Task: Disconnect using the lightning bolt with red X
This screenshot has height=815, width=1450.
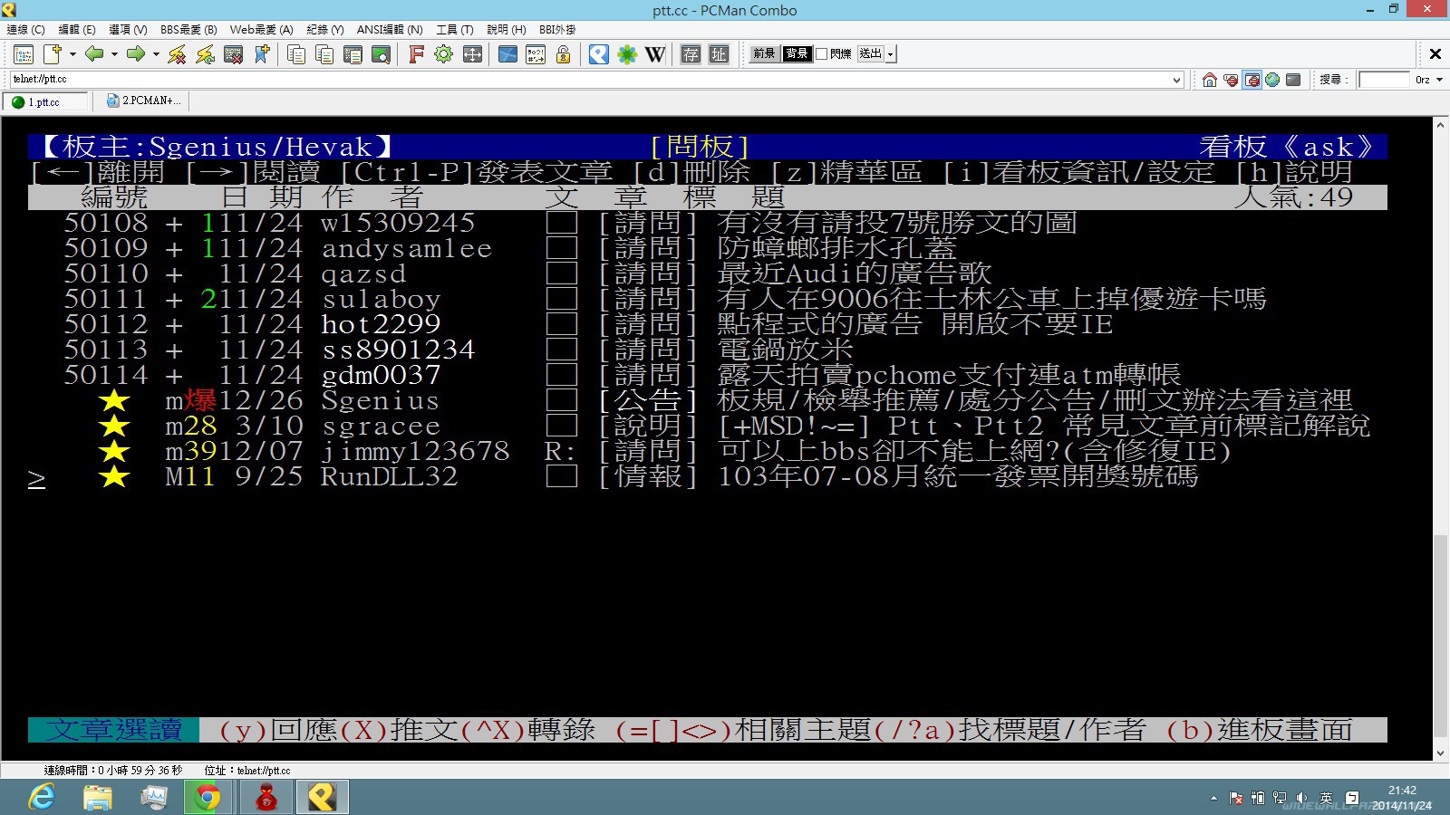Action: pyautogui.click(x=177, y=54)
